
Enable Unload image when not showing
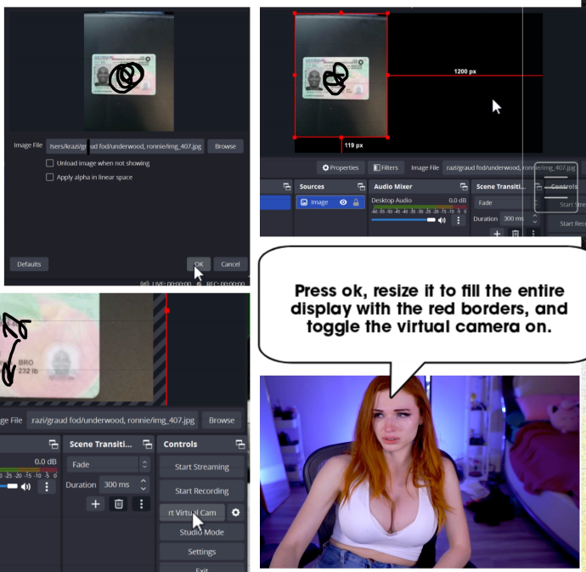click(50, 163)
